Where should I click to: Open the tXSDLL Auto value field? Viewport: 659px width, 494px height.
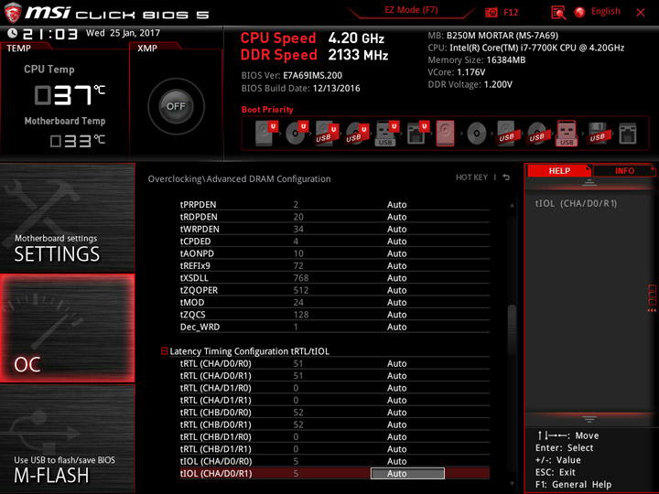pos(396,278)
